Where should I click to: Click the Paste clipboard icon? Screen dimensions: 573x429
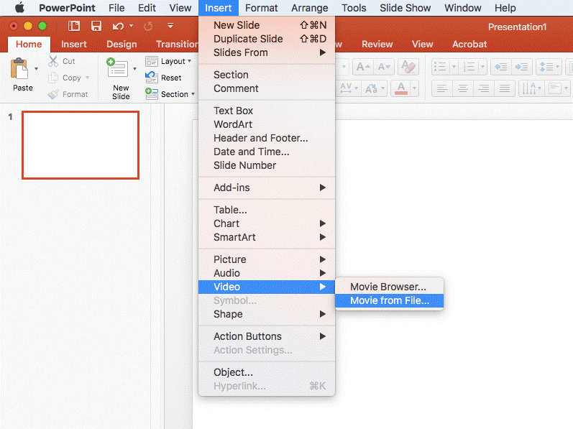pos(21,70)
